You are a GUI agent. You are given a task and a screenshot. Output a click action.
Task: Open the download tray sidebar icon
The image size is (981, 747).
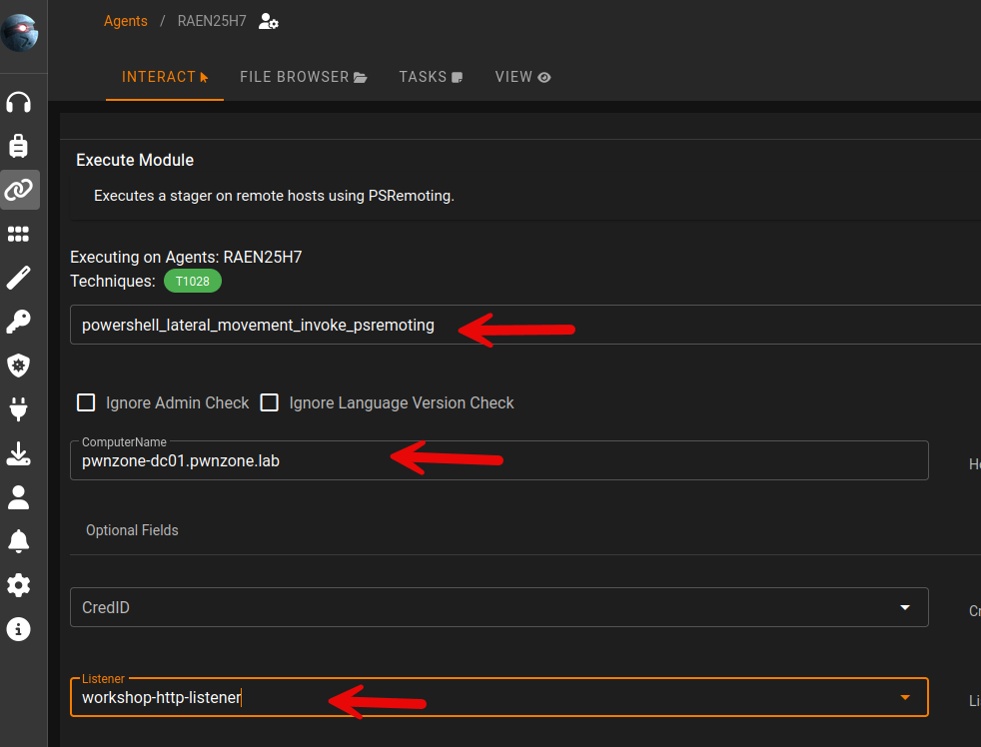pos(19,453)
